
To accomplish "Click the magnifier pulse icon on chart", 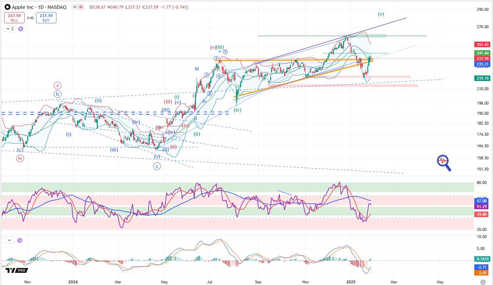I will coord(444,163).
